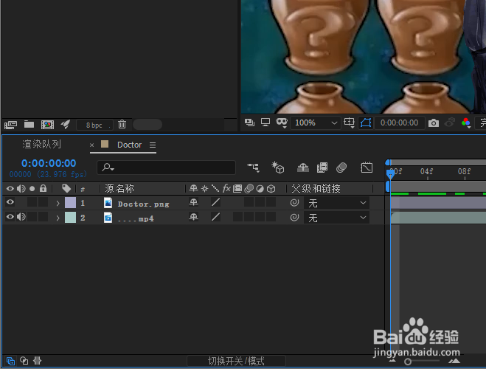The height and width of the screenshot is (369, 486).
Task: Expand or collapse transfer controls pane
Action: click(24, 361)
